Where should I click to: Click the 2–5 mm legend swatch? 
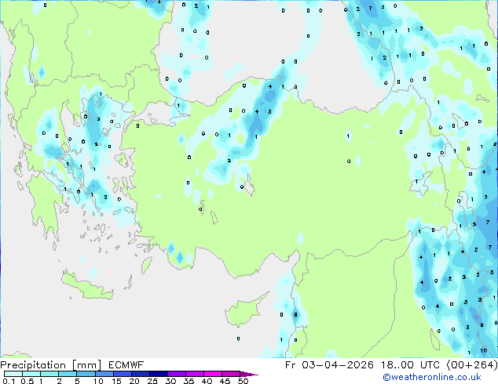[x=68, y=374]
